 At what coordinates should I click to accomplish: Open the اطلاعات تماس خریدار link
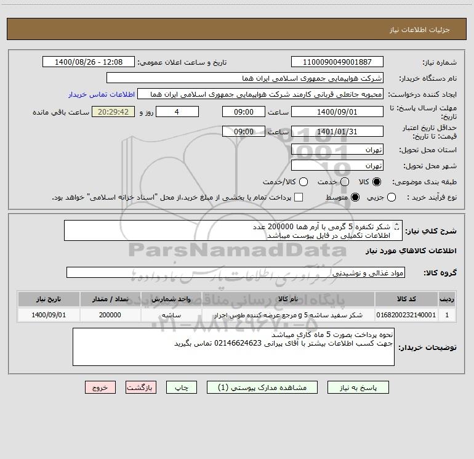tap(102, 94)
